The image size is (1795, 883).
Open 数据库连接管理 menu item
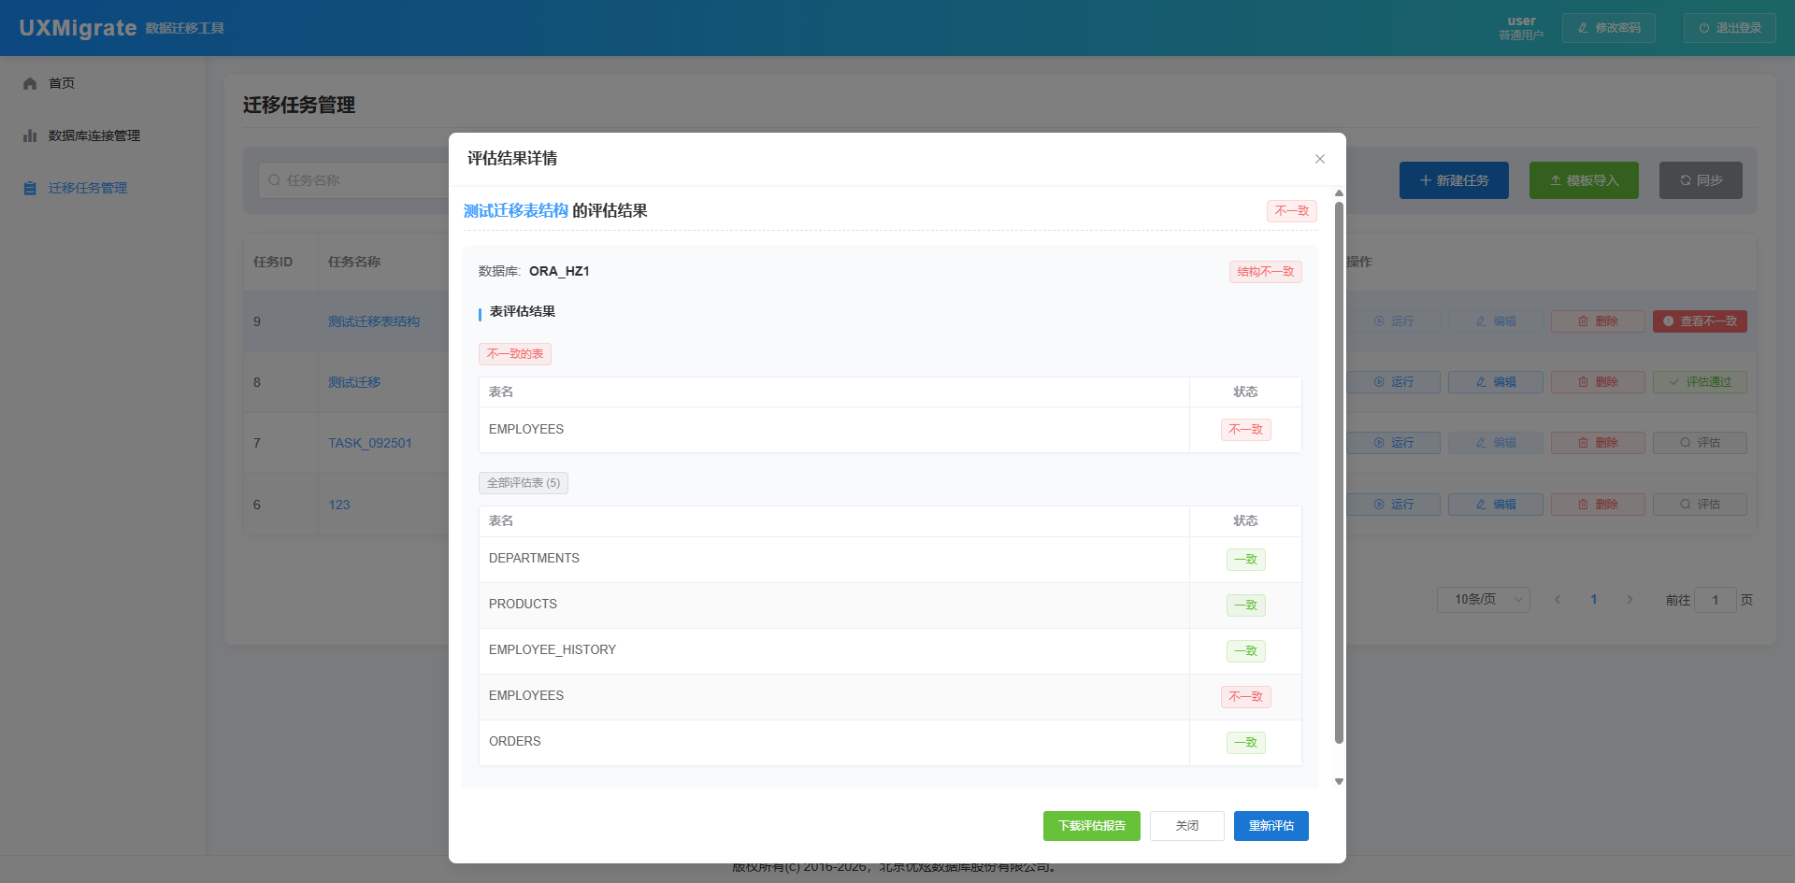(93, 135)
